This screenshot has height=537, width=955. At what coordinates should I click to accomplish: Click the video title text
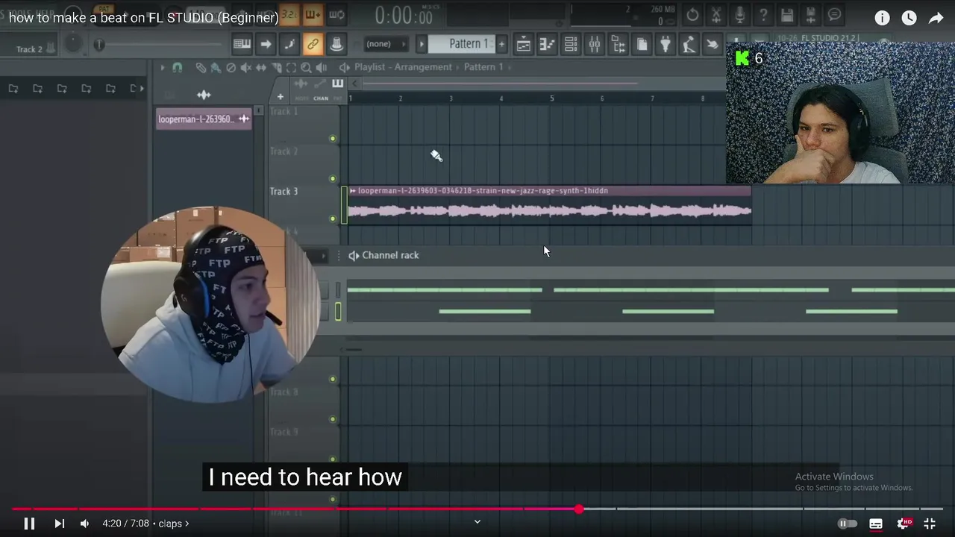coord(144,18)
